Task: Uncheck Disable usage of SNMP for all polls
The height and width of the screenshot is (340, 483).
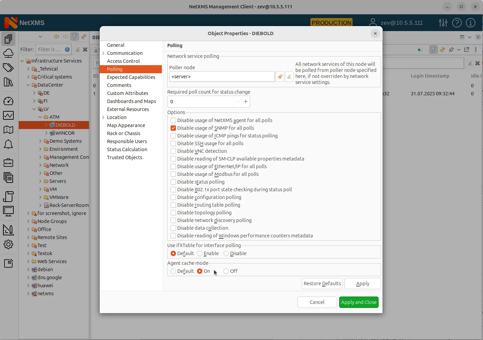Action: (x=173, y=128)
